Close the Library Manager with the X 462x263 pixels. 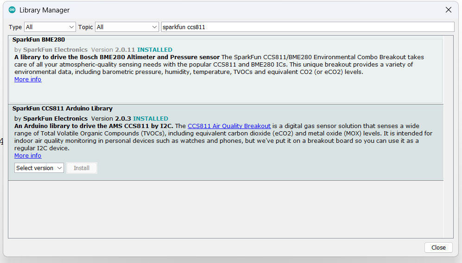(449, 10)
